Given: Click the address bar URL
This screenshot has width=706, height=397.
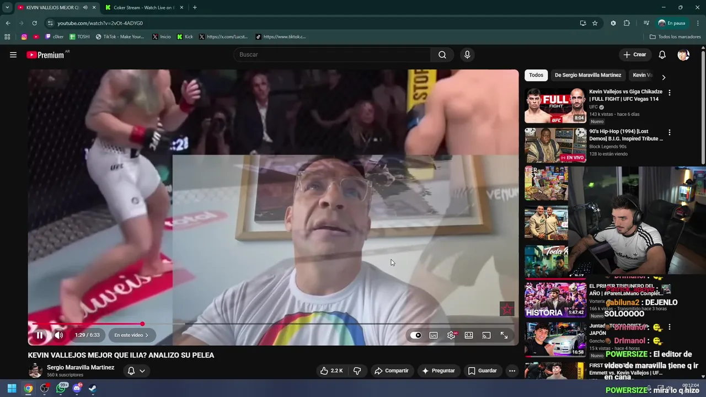Looking at the screenshot, I should [x=100, y=23].
